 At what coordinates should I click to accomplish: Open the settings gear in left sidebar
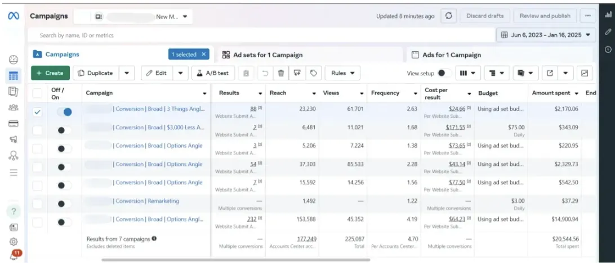click(14, 242)
